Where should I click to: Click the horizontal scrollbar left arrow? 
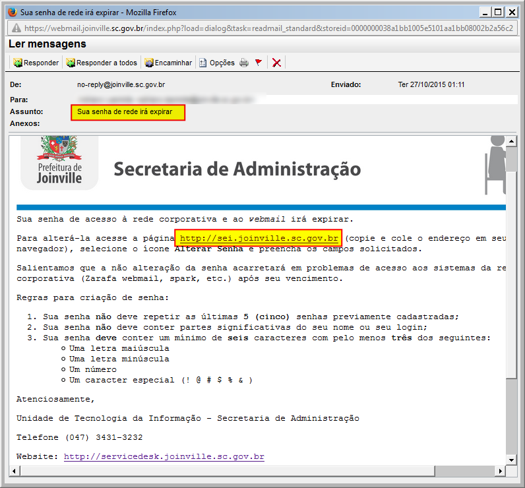point(14,471)
